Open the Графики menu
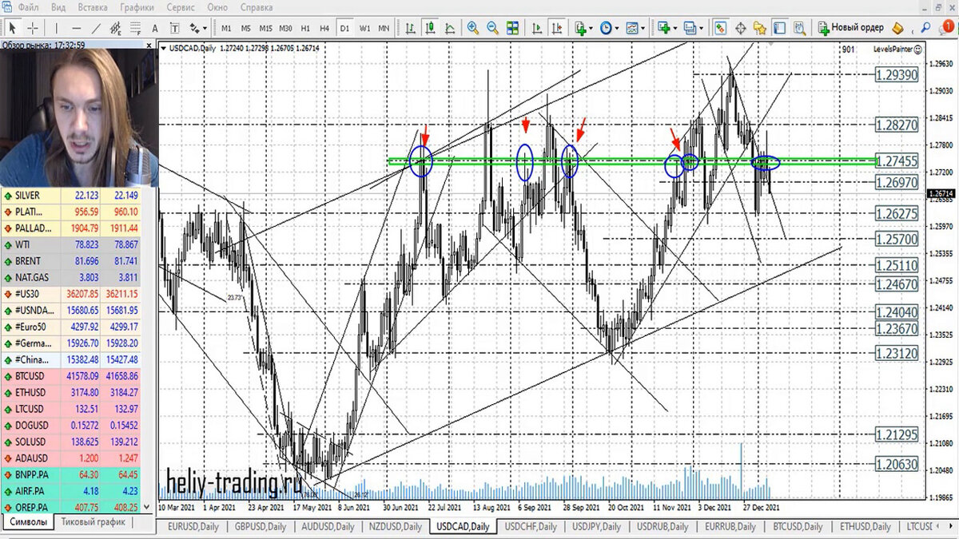This screenshot has width=959, height=539. click(137, 7)
